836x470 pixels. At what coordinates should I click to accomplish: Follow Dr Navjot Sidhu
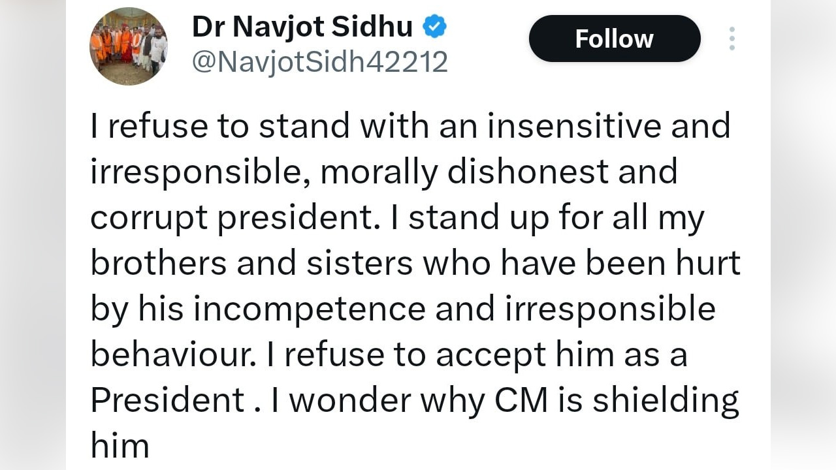point(614,39)
